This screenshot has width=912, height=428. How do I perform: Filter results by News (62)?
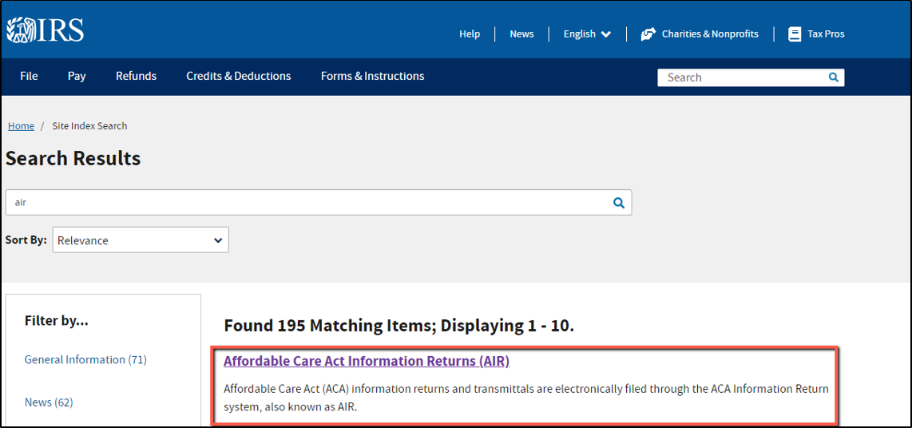point(49,402)
